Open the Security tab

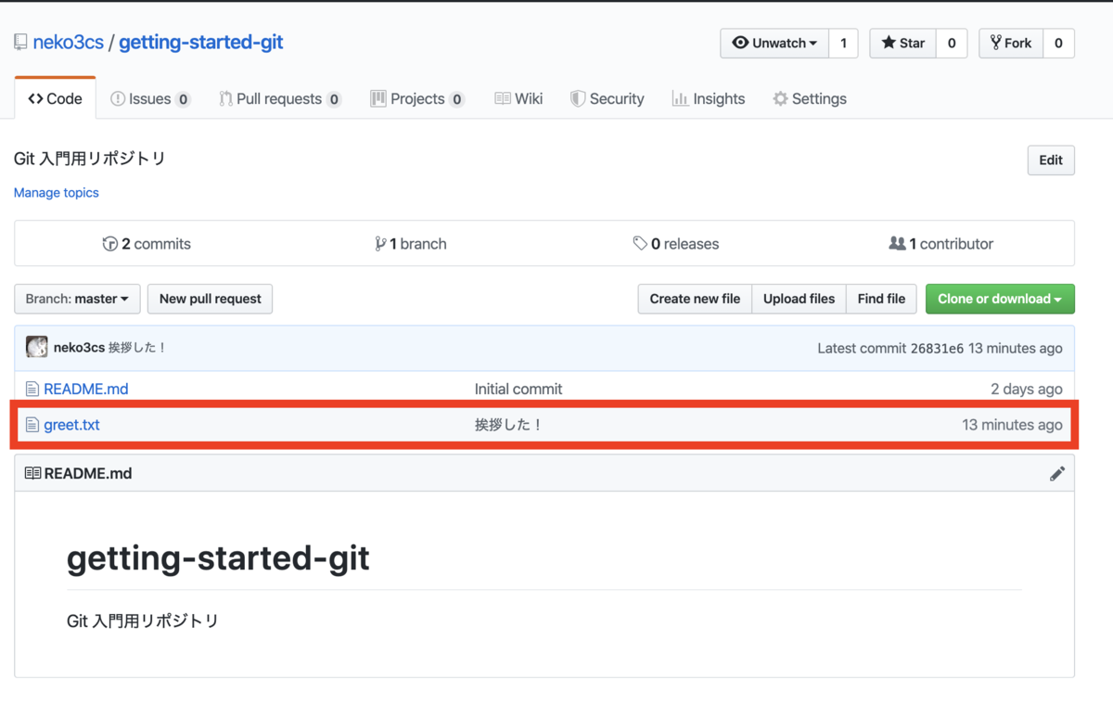(607, 98)
